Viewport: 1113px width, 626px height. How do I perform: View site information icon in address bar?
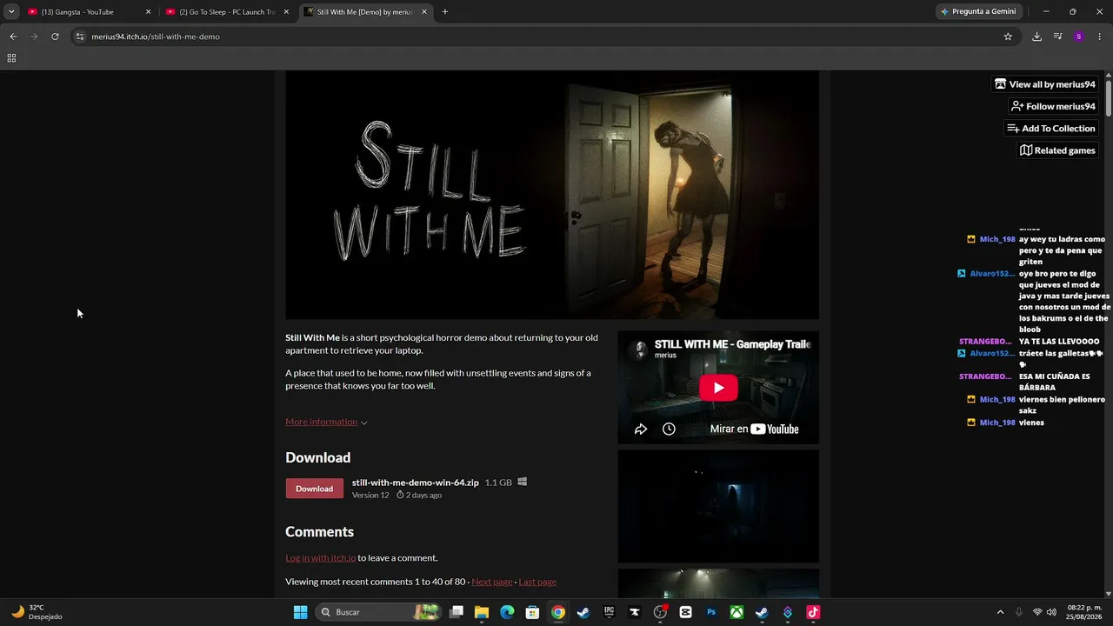coord(80,37)
